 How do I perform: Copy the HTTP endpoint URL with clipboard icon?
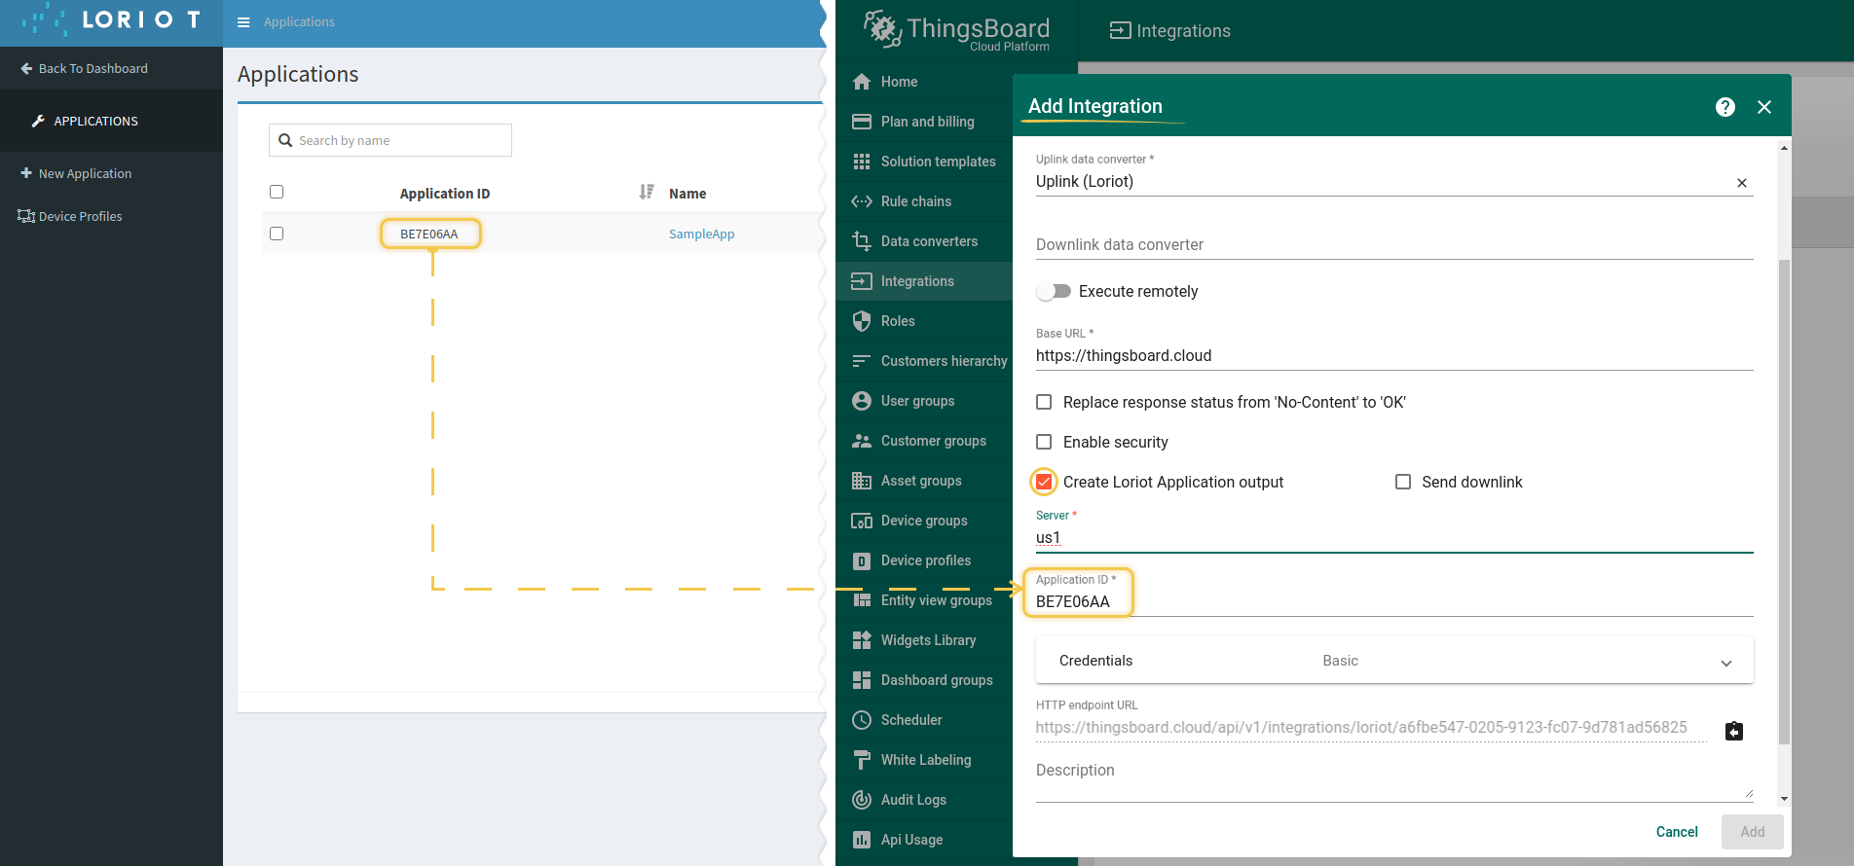[x=1734, y=731]
